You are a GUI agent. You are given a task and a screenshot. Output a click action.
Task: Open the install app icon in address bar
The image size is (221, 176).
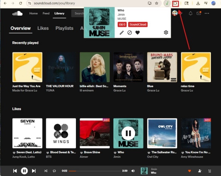tap(149, 3)
